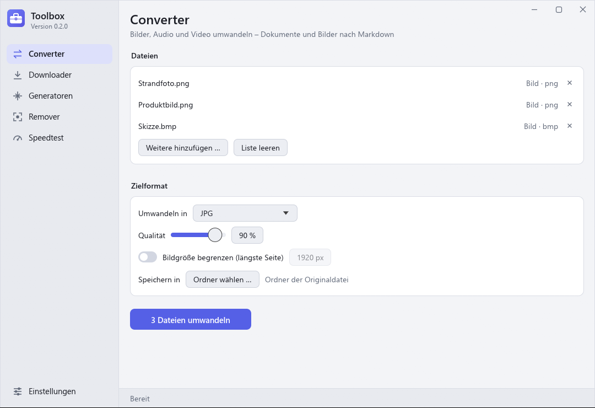
Task: Open the Umwandeln in JPG dropdown
Action: pyautogui.click(x=245, y=213)
